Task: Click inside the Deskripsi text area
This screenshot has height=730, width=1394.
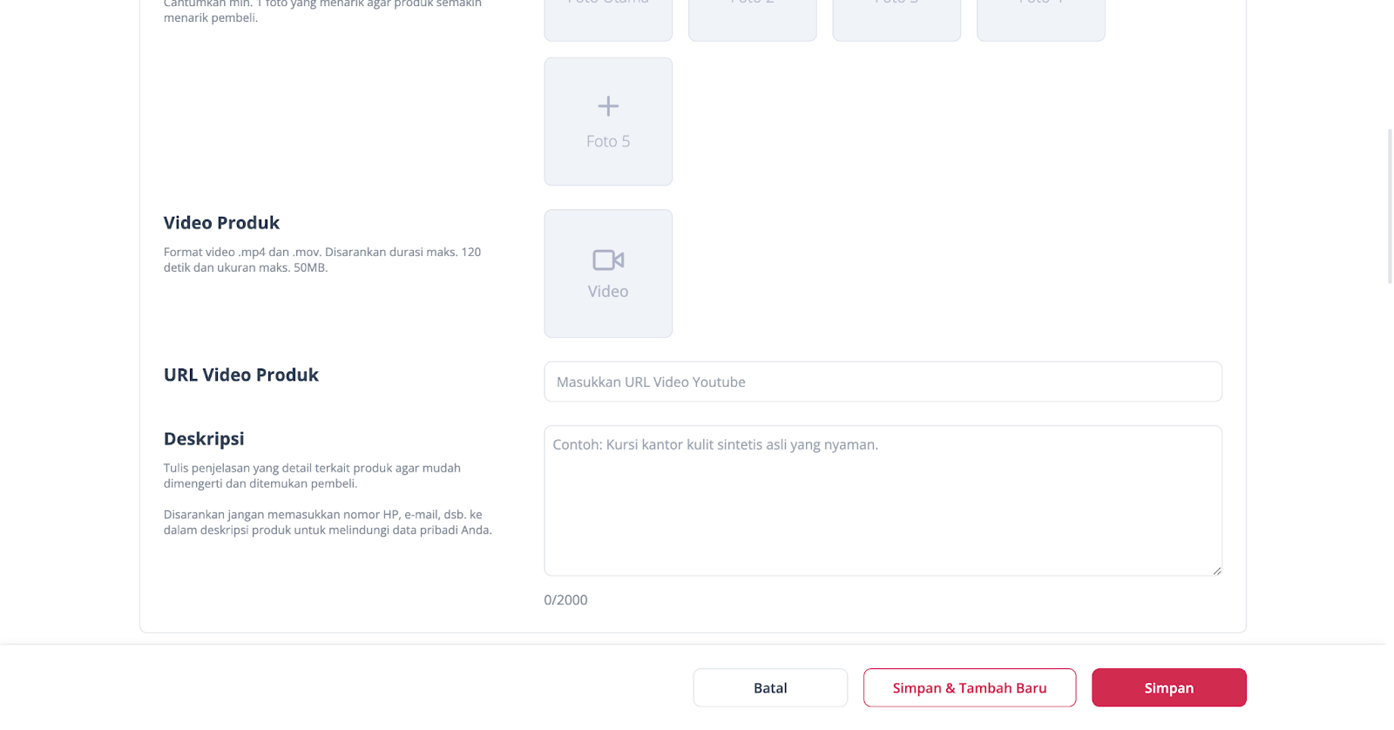Action: pyautogui.click(x=883, y=501)
